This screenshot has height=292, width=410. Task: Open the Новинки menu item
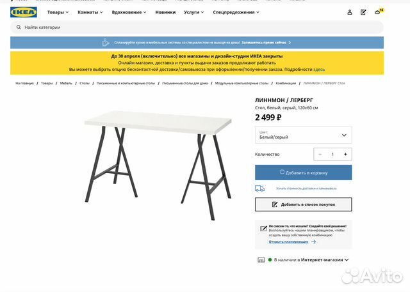pos(165,12)
